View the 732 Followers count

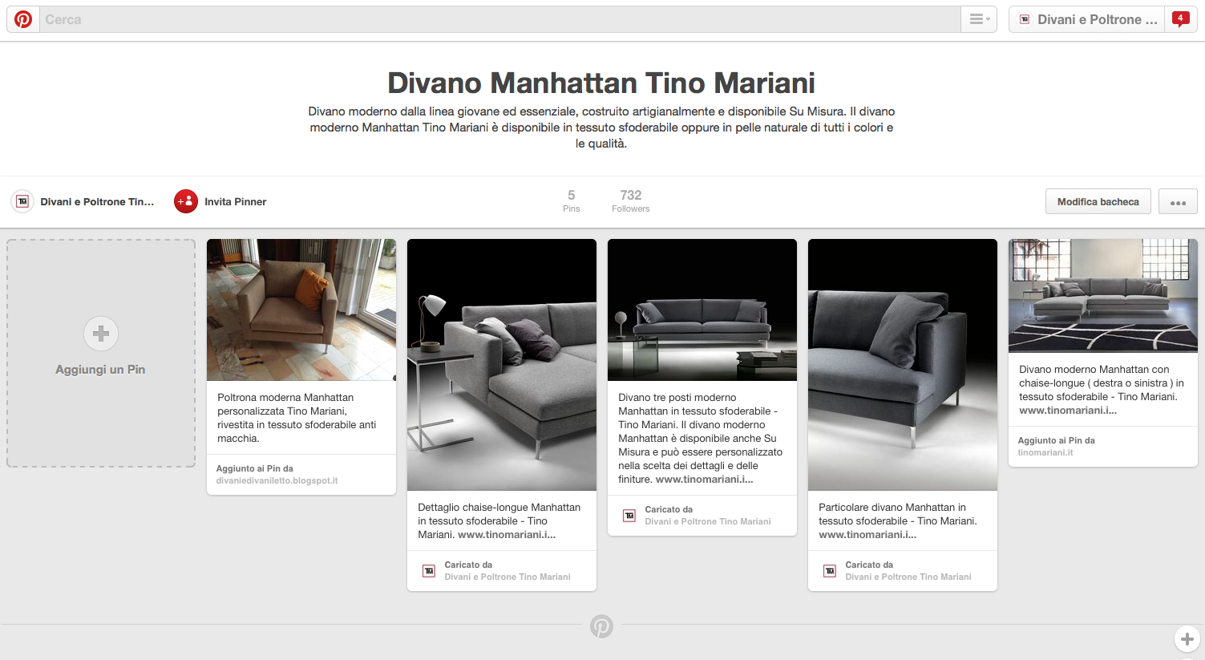[x=631, y=200]
